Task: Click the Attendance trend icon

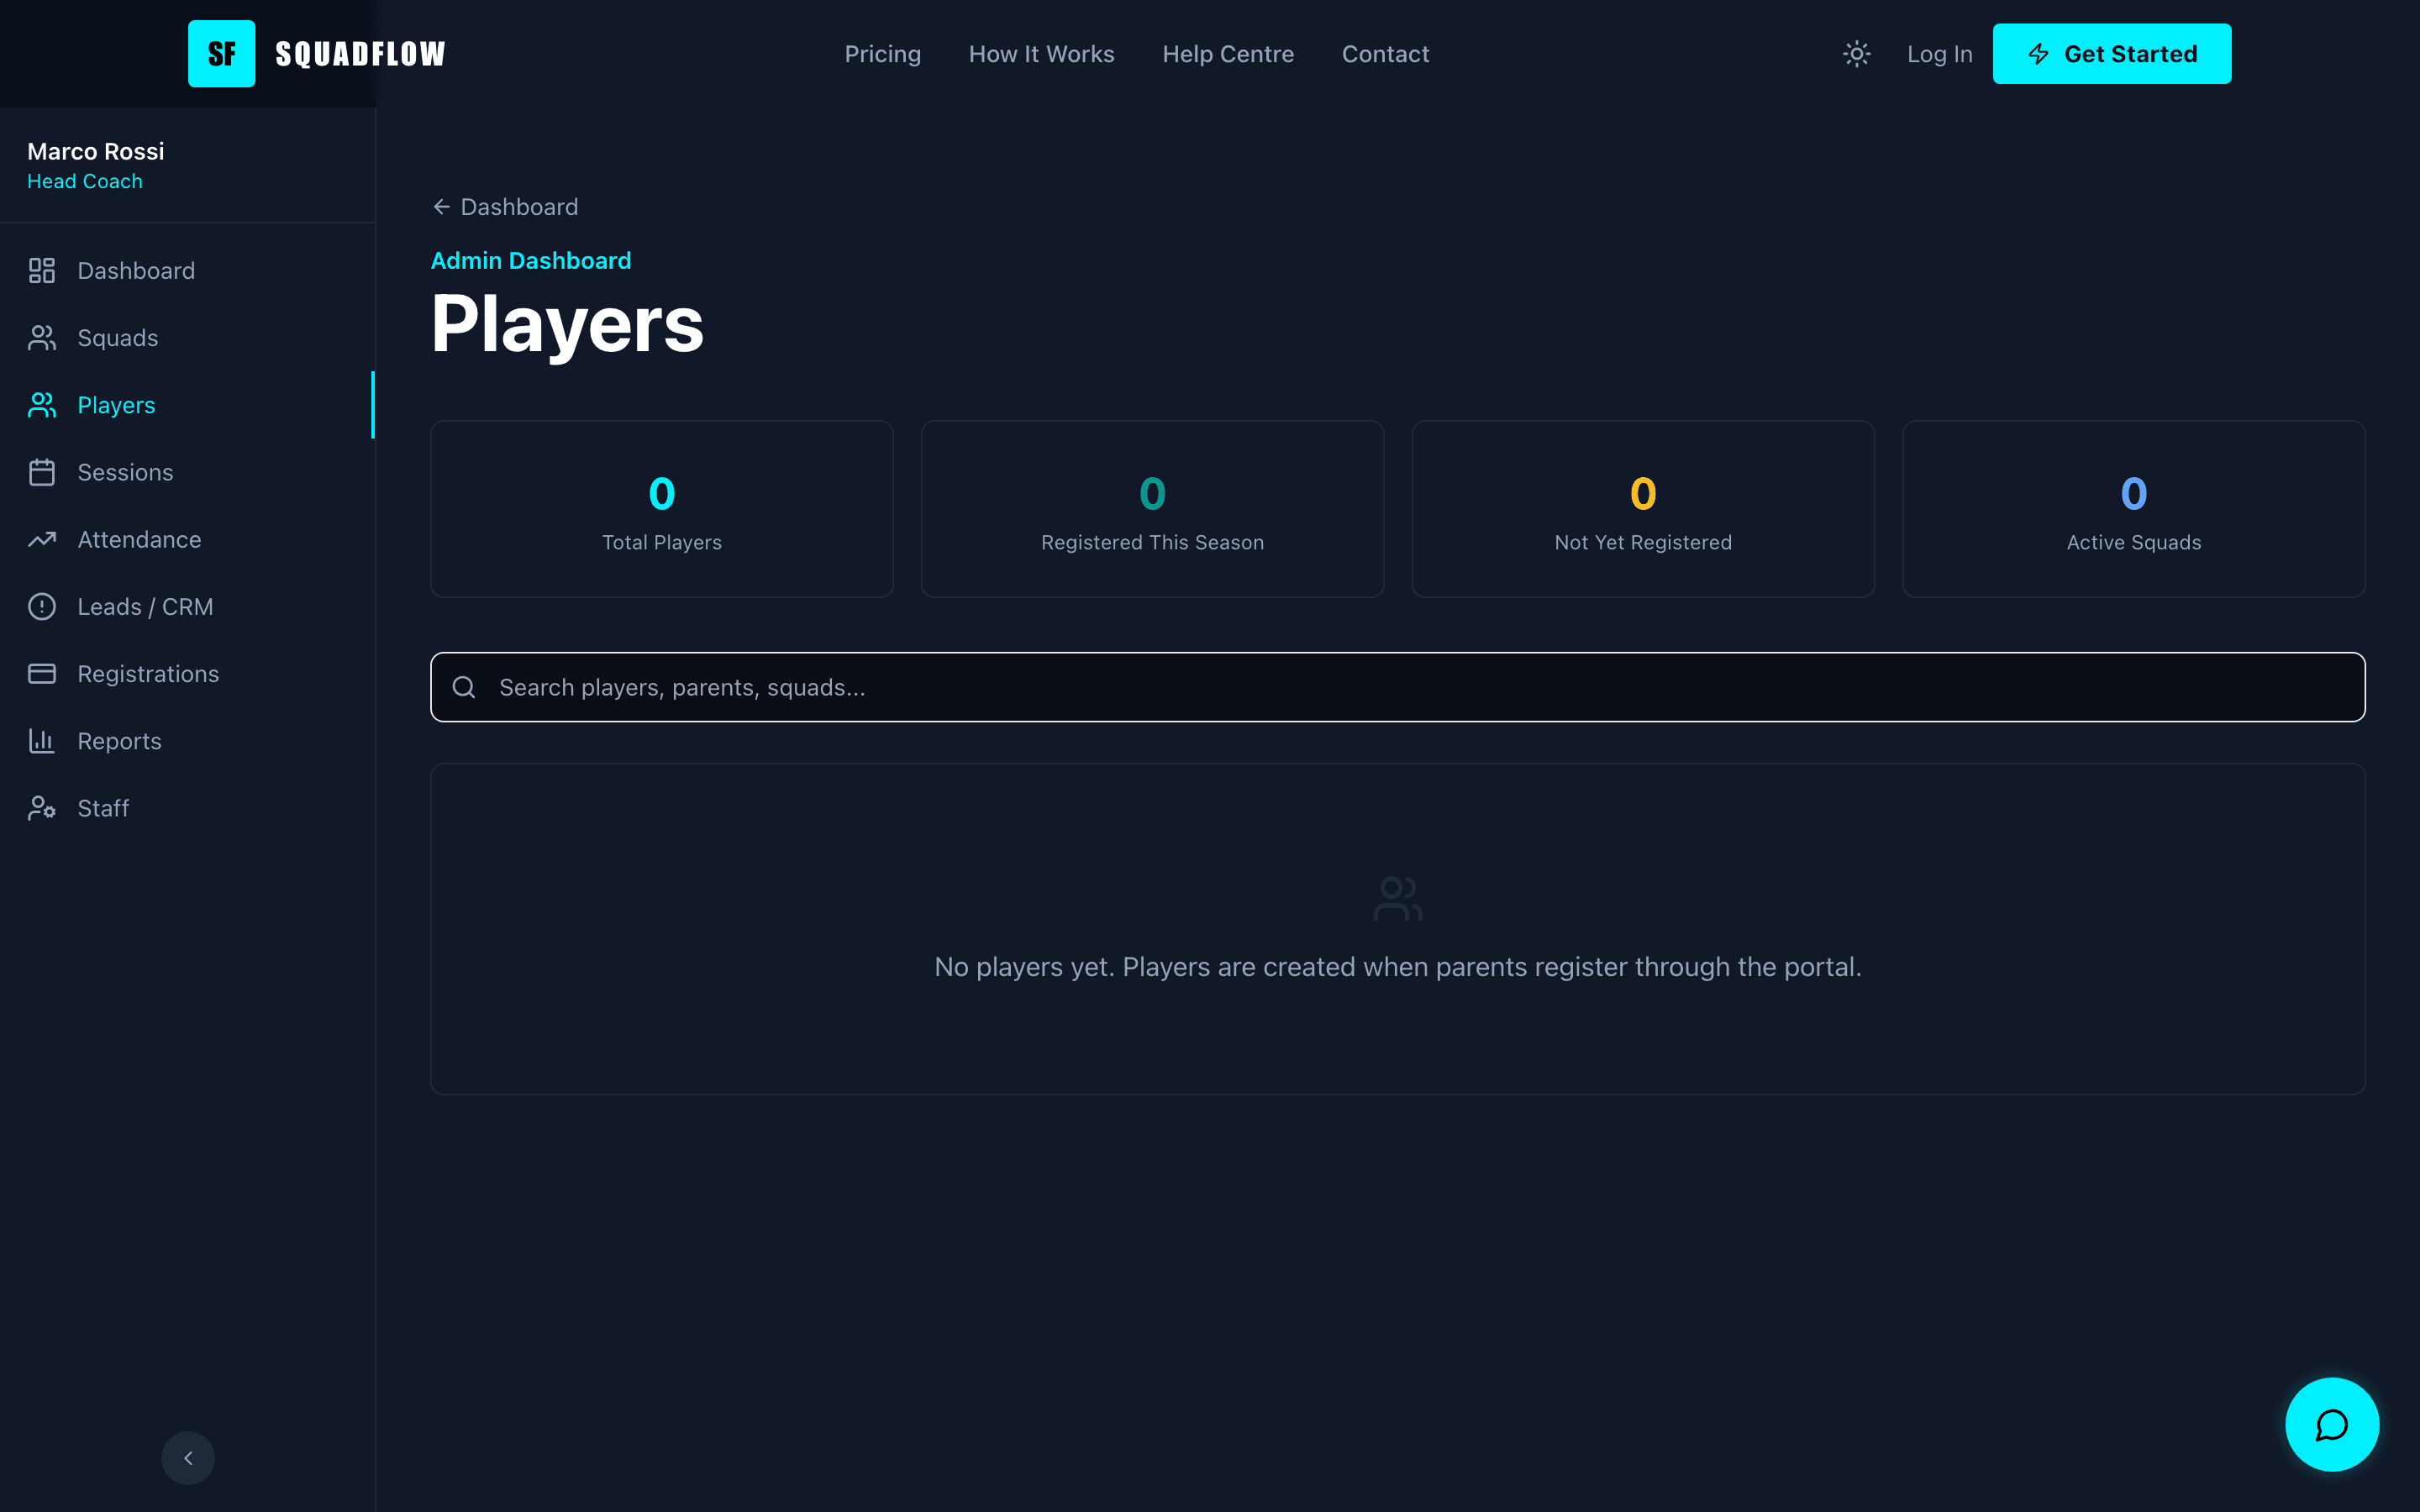Action: click(x=43, y=539)
